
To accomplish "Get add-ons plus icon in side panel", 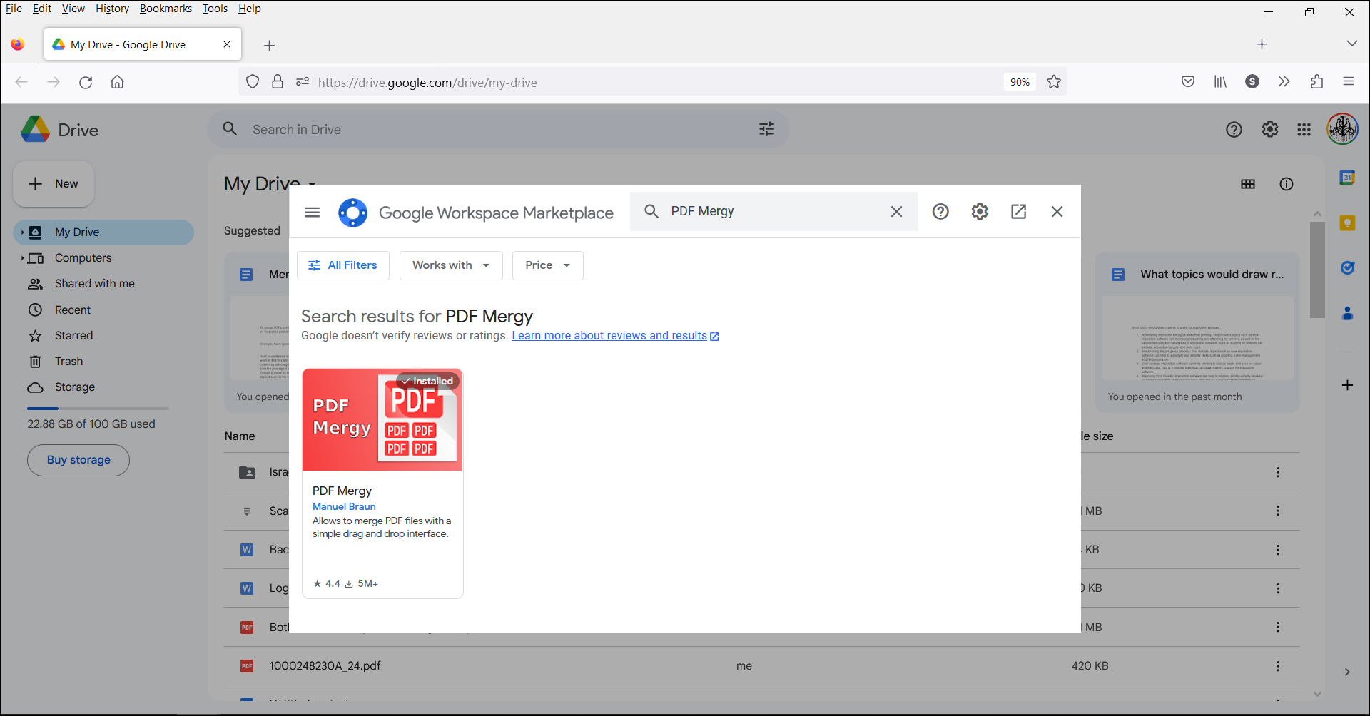I will pyautogui.click(x=1347, y=385).
